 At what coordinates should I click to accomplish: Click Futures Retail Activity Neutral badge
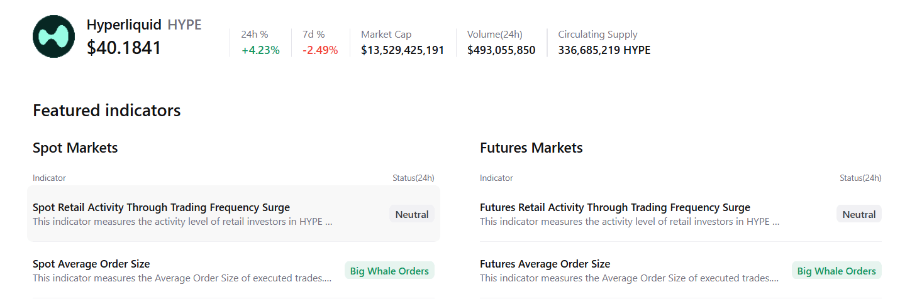[x=858, y=214]
